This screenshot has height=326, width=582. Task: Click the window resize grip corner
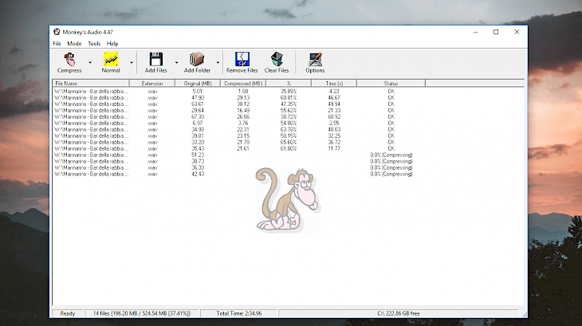pyautogui.click(x=524, y=315)
